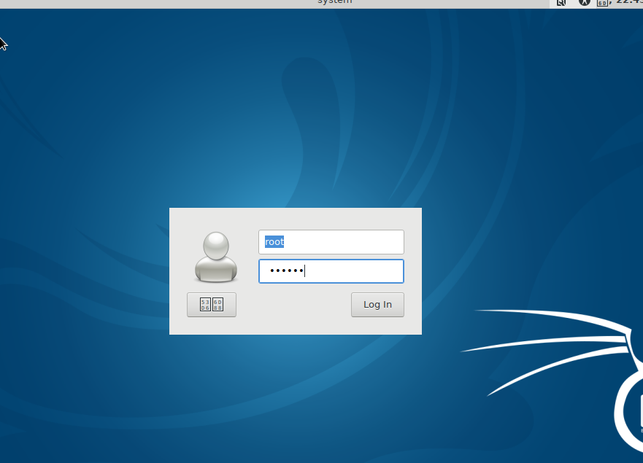Click into the masked password field

point(331,271)
